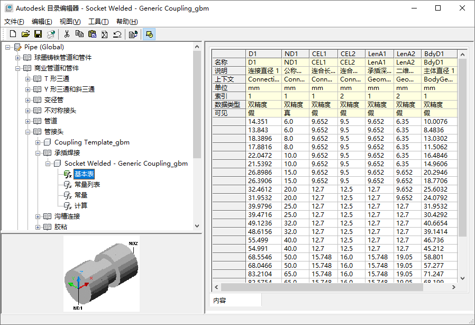
Task: Select the 基本表 tree item
Action: pos(84,174)
